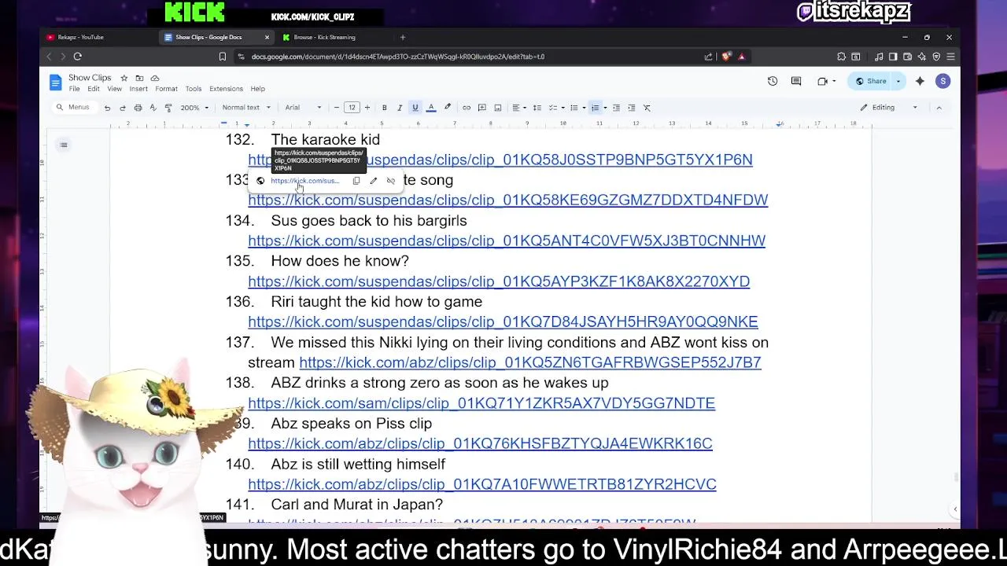
Task: Bookmark this page in address bar
Action: 223,57
